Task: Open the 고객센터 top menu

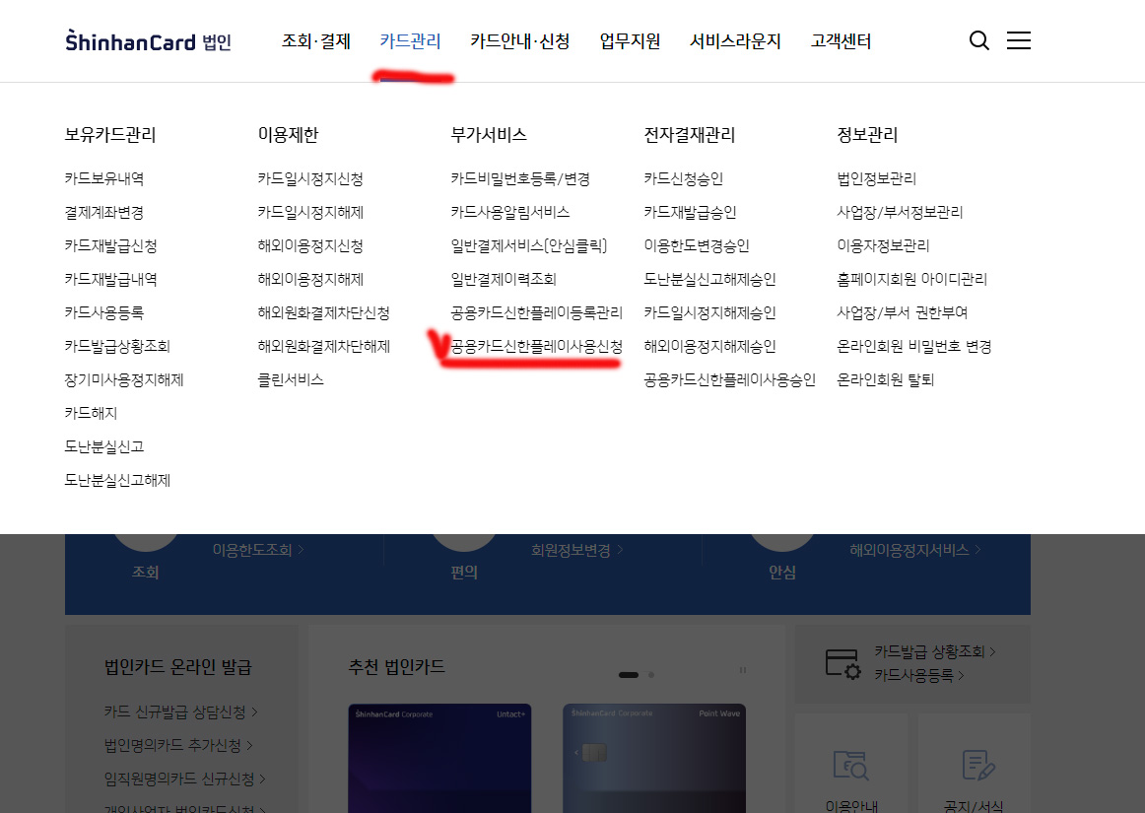Action: [842, 41]
